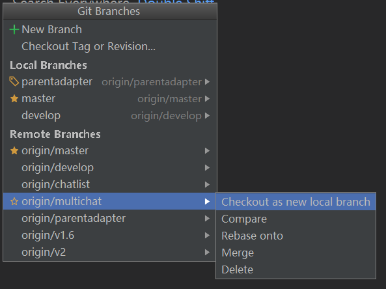The image size is (386, 289).
Task: Expand submenu arrow for origin/chatlist
Action: [207, 185]
